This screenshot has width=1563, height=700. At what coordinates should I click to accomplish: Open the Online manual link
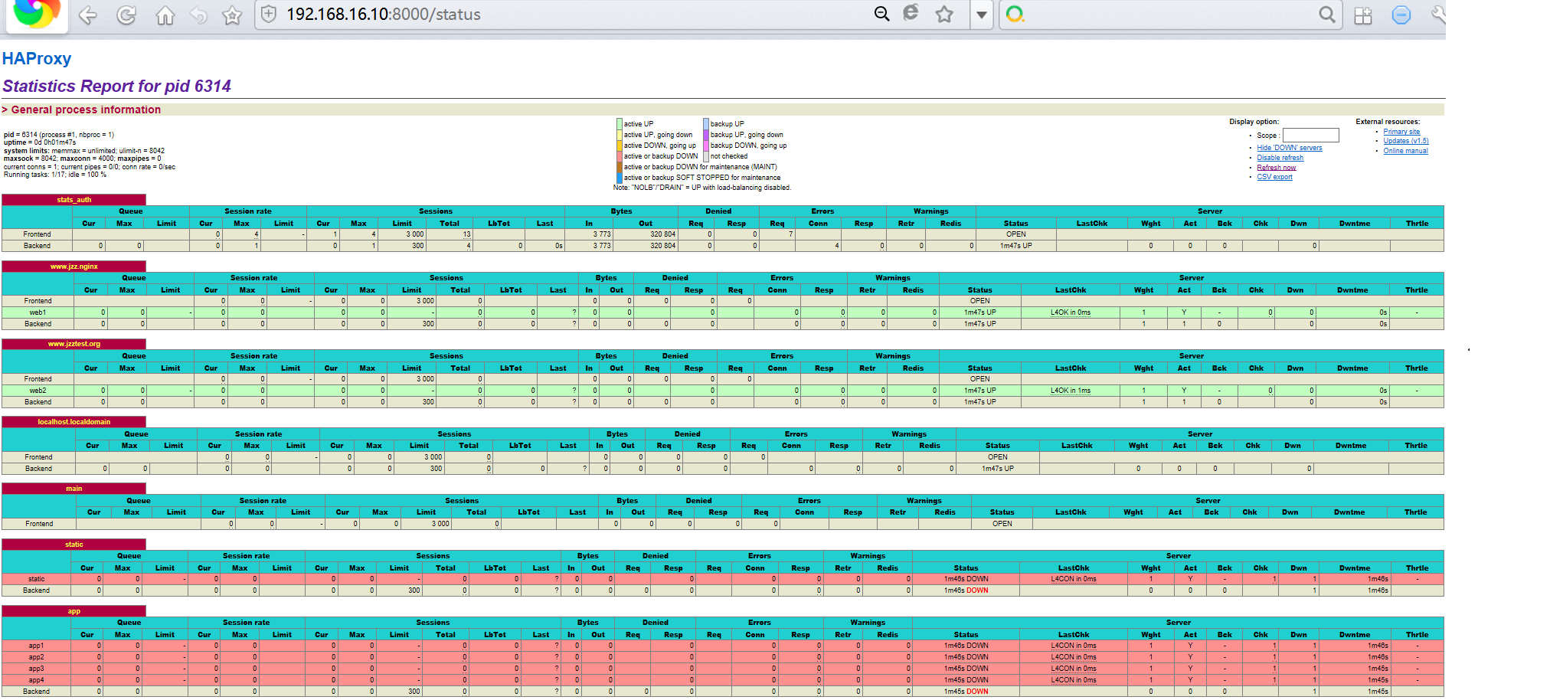coord(1405,151)
